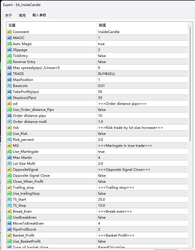Click the string icon beside Break_Even

(x=9, y=211)
